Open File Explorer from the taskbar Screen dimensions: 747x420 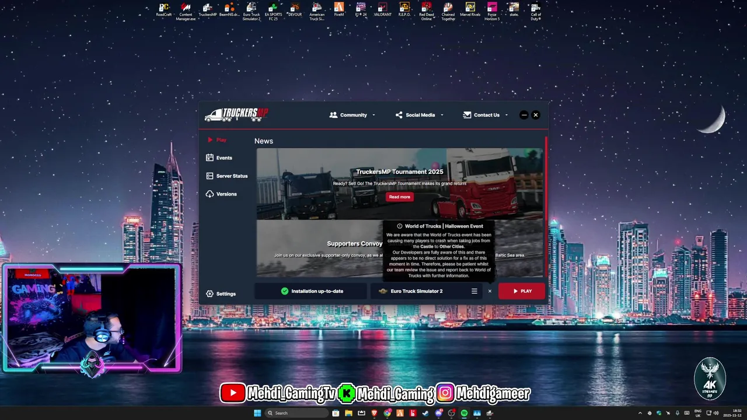(348, 413)
